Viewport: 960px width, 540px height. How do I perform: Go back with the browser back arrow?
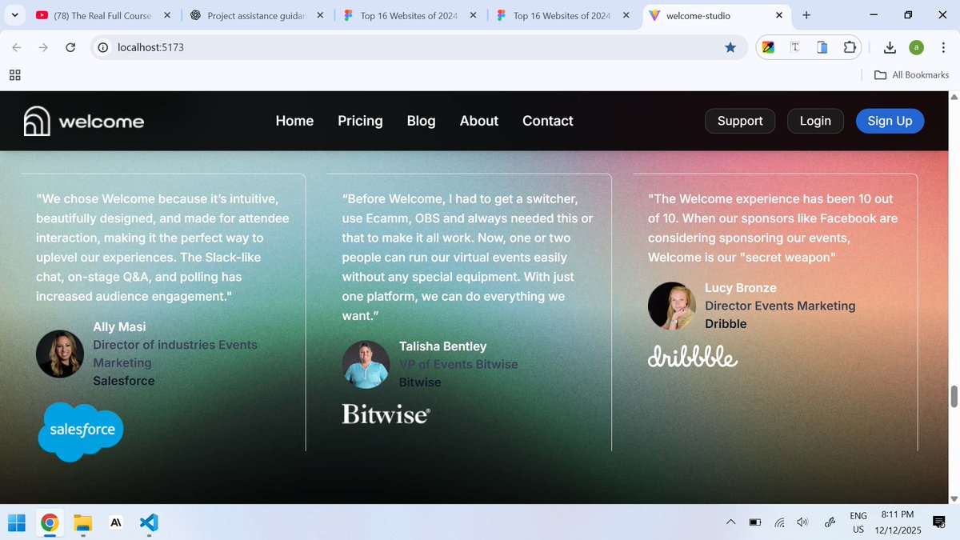click(17, 48)
